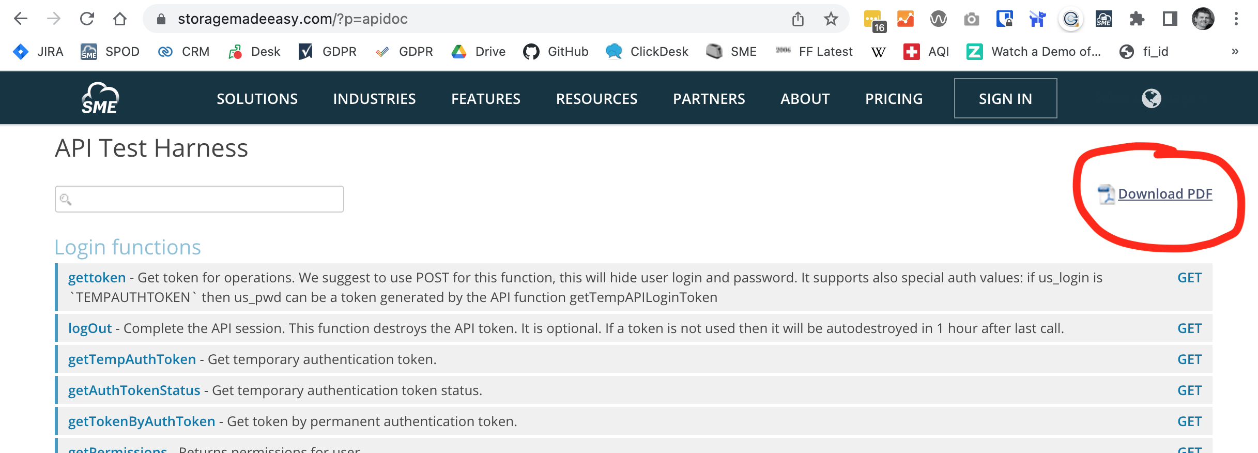Open the SPOD bookmark

(x=110, y=52)
